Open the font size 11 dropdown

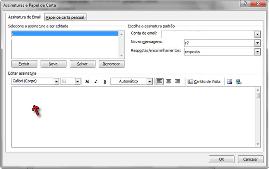pyautogui.click(x=78, y=81)
